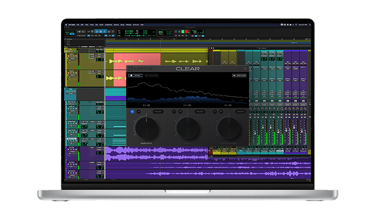Click the Ambience knob
375x219 pixels.
146,129
